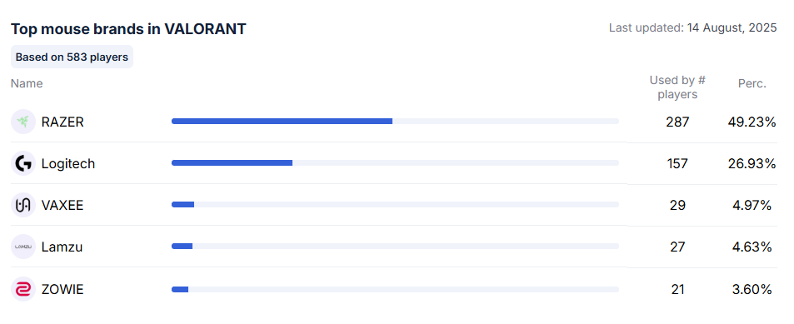This screenshot has width=794, height=324.
Task: Select the VAXEE brand name
Action: (x=62, y=205)
